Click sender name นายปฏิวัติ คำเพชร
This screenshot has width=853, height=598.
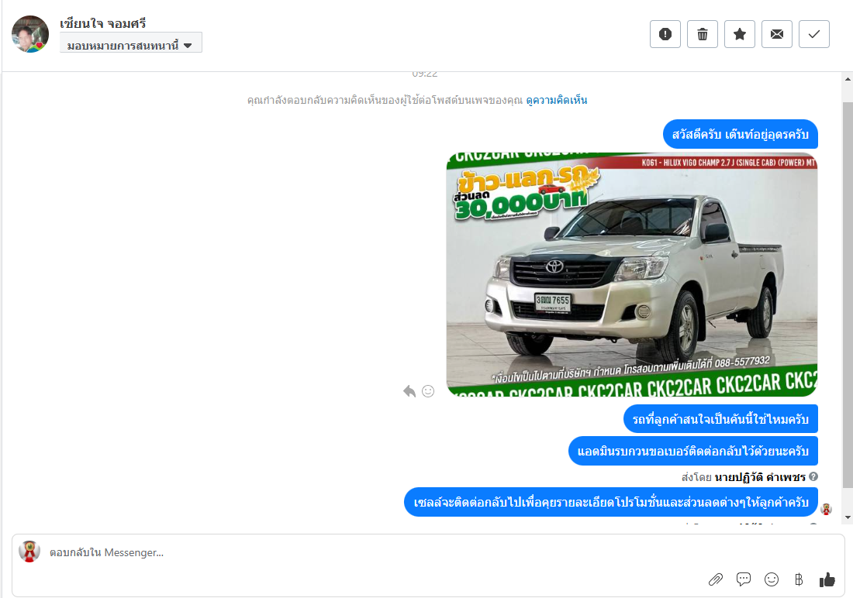[x=760, y=477]
